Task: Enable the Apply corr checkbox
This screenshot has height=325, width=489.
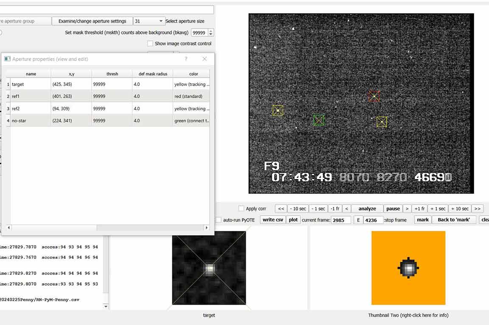Action: [241, 208]
